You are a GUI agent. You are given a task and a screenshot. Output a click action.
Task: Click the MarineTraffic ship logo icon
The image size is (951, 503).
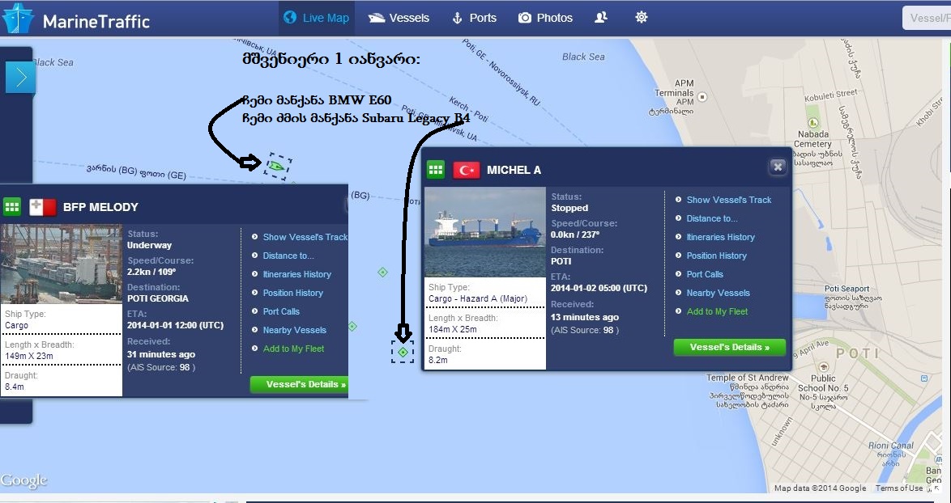click(18, 19)
